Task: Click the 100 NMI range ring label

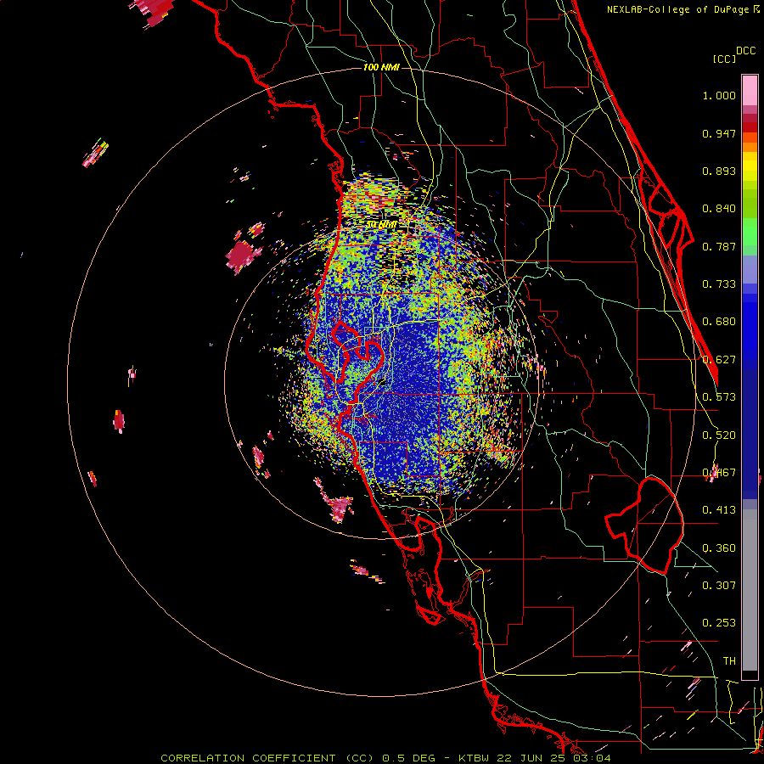Action: 381,67
